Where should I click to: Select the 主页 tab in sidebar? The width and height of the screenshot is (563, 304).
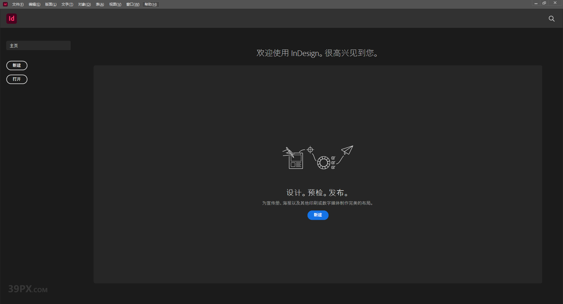pyautogui.click(x=38, y=45)
